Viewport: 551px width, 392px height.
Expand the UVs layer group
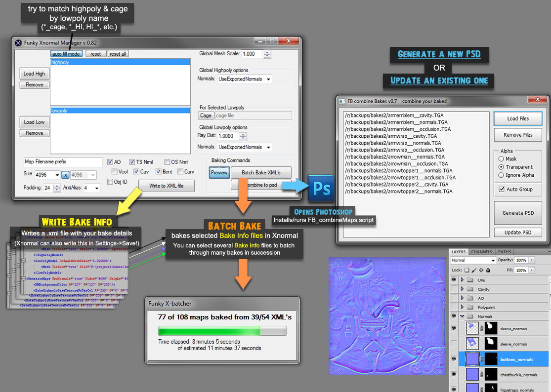(462, 280)
